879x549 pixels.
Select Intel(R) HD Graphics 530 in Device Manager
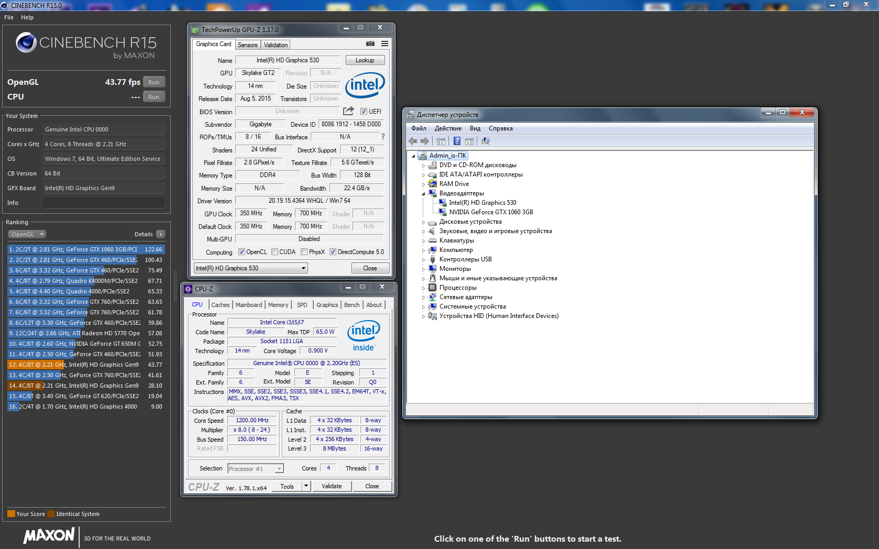click(482, 203)
